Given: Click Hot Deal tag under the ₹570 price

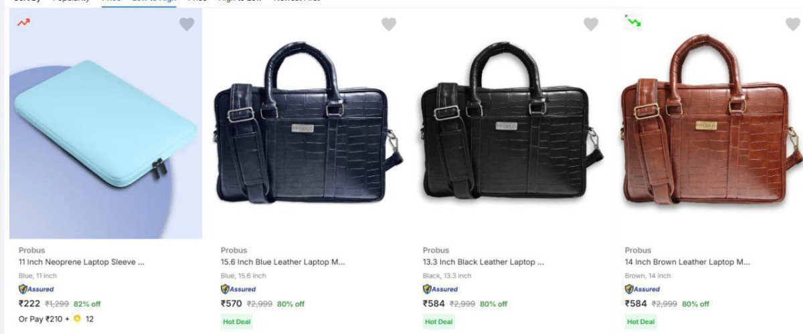Looking at the screenshot, I should (x=236, y=322).
